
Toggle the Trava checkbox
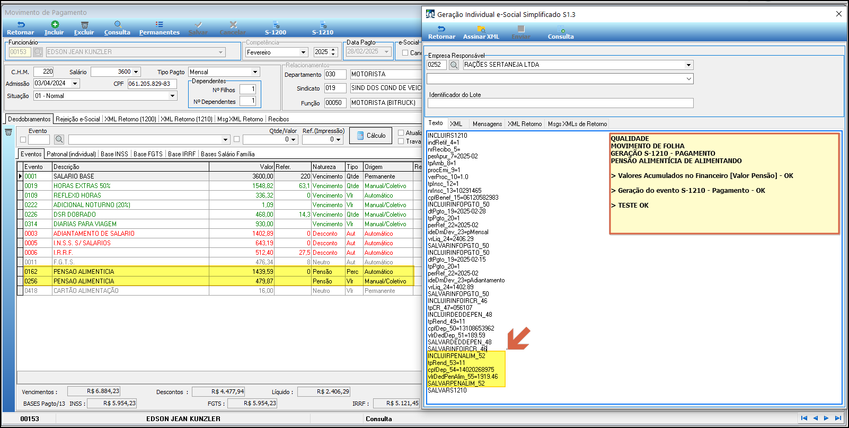(x=401, y=141)
